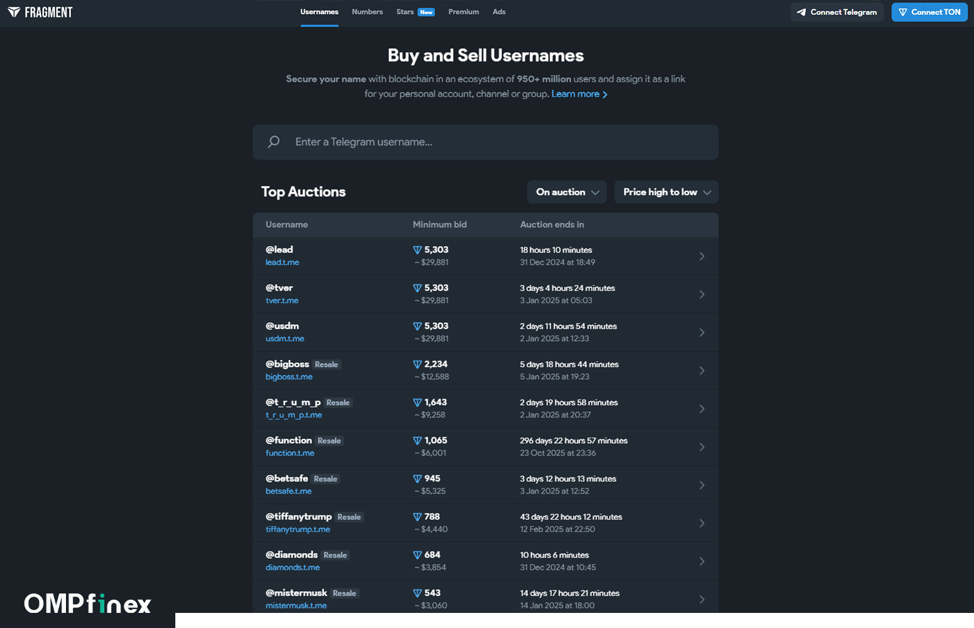Click the Connect Telegram button
This screenshot has height=628, width=974.
pos(837,12)
